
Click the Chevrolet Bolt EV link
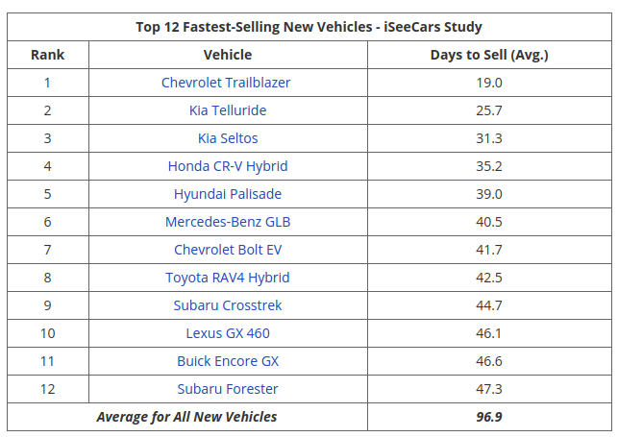228,250
